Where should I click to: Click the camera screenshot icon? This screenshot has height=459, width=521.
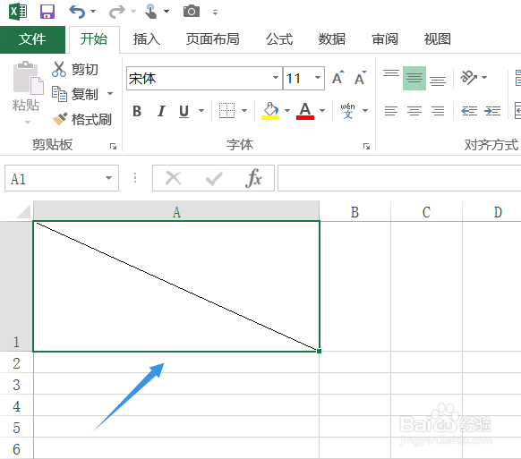192,12
